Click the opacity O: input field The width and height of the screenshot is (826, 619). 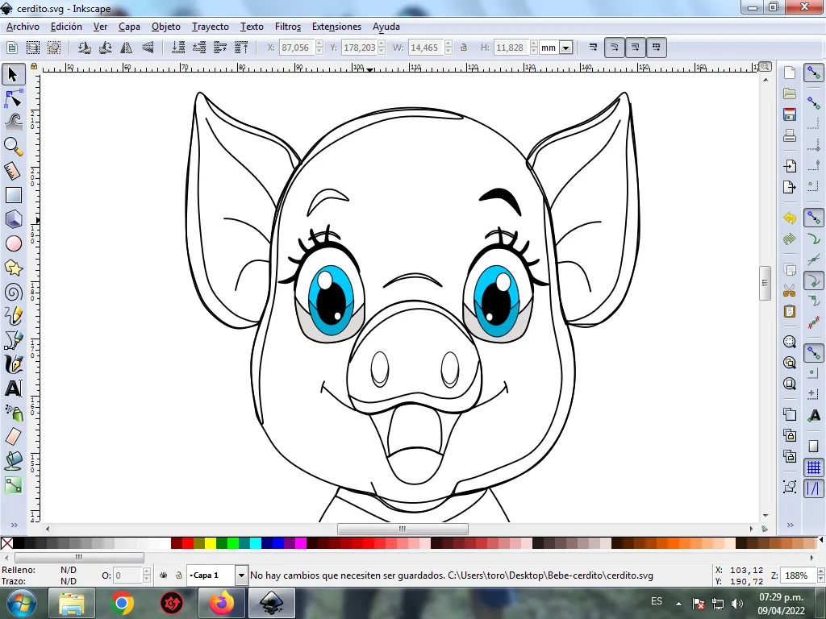pos(127,575)
